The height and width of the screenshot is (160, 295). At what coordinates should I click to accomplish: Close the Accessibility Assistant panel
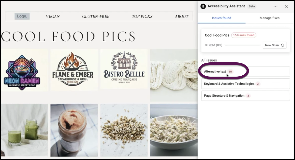point(286,6)
